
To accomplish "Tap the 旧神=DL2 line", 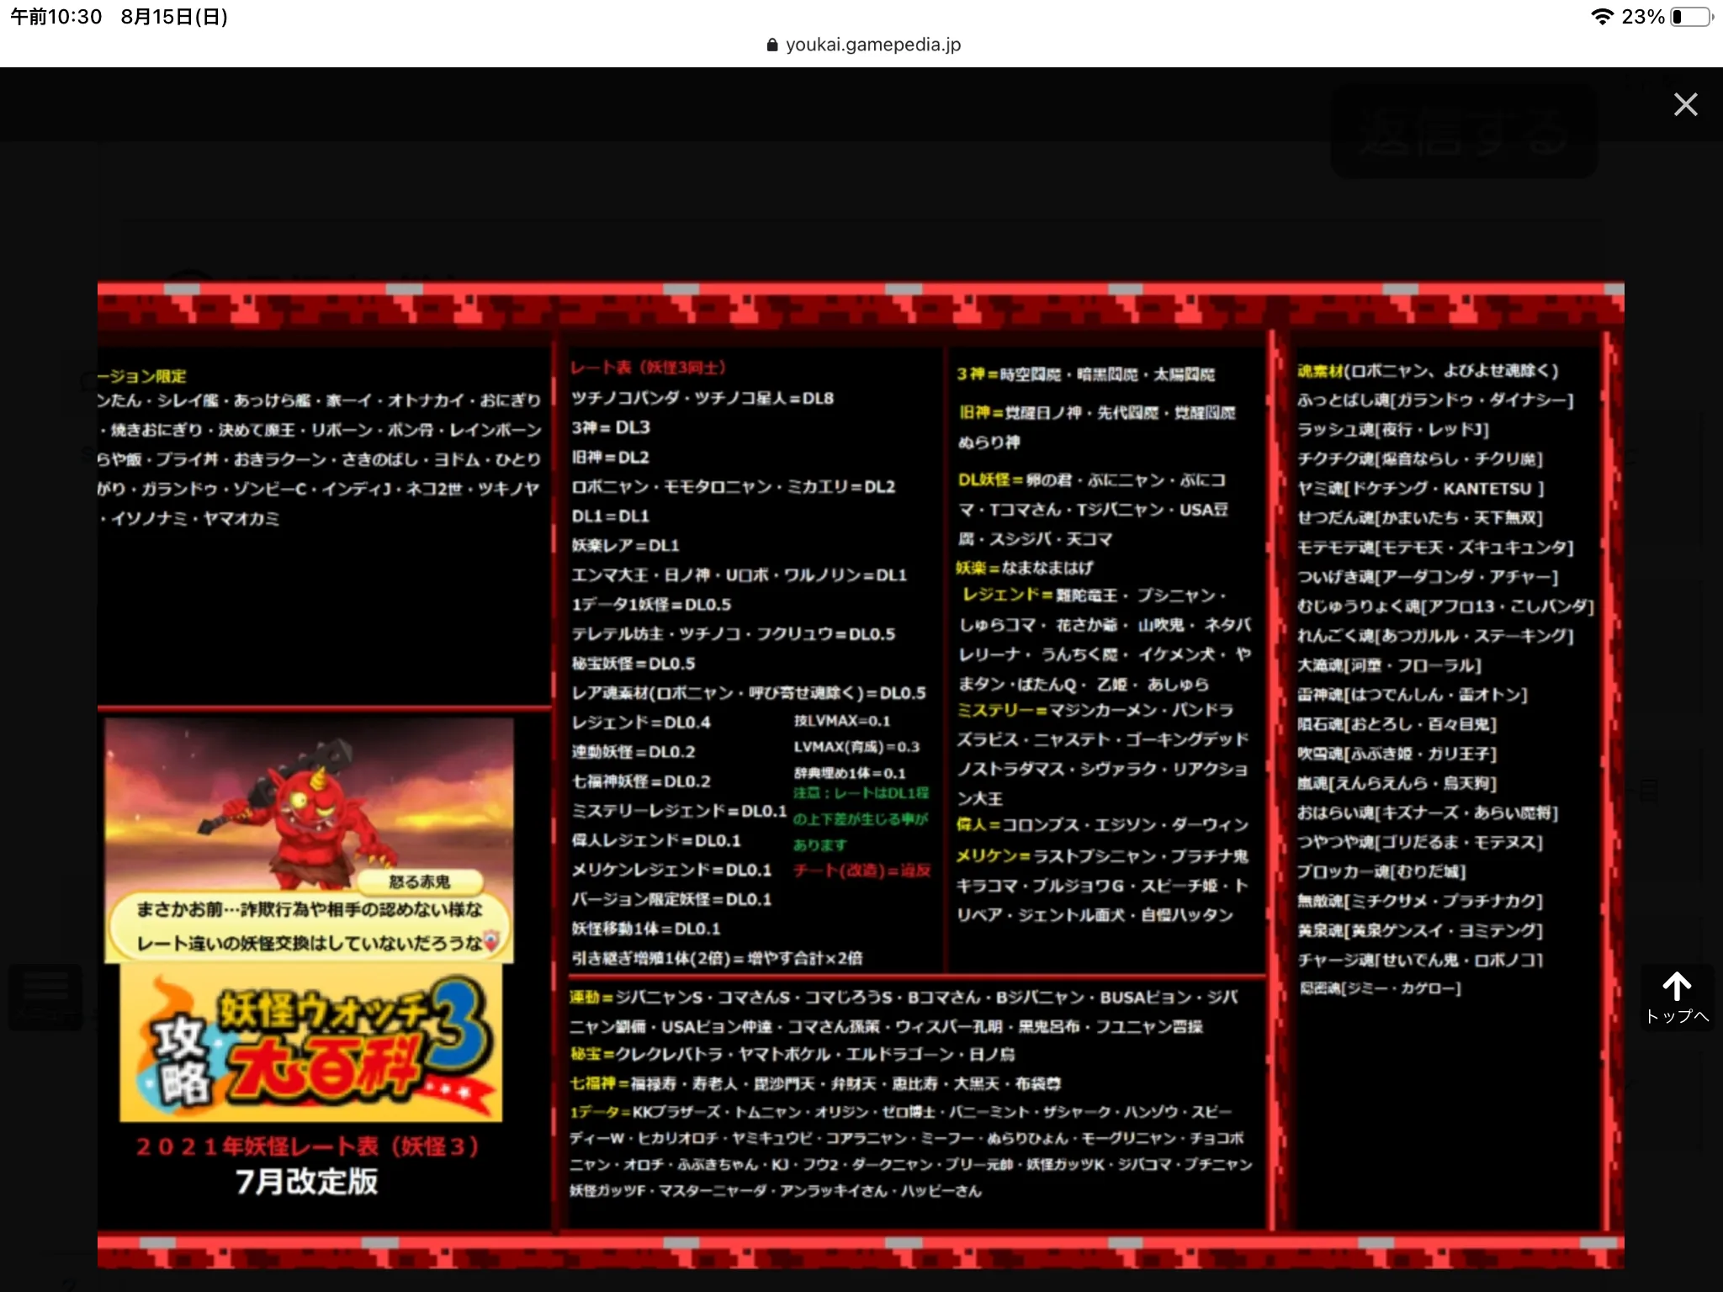I will tap(610, 457).
